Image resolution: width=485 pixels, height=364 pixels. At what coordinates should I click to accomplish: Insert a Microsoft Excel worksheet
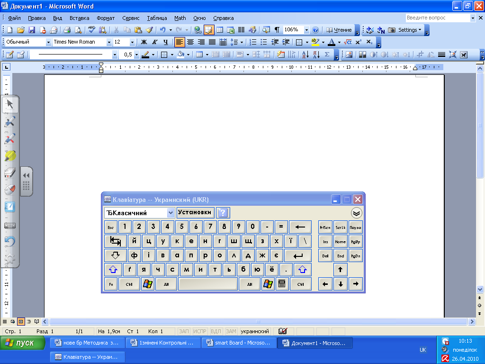[231, 30]
